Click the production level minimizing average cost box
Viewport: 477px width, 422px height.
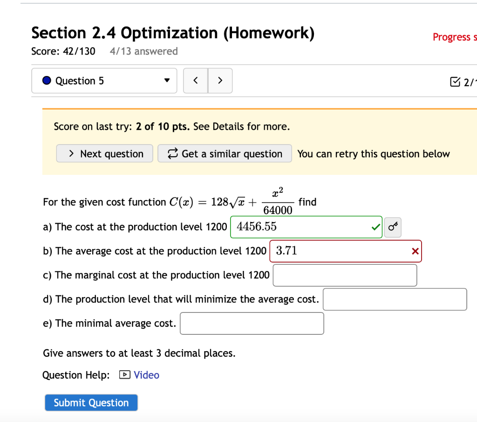[395, 299]
